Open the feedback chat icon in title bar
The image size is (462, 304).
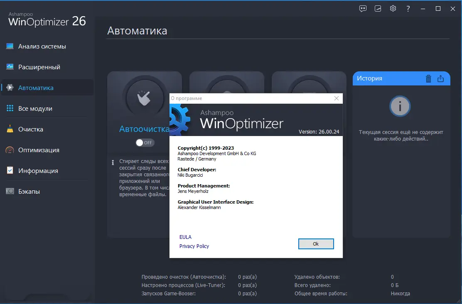pyautogui.click(x=363, y=9)
